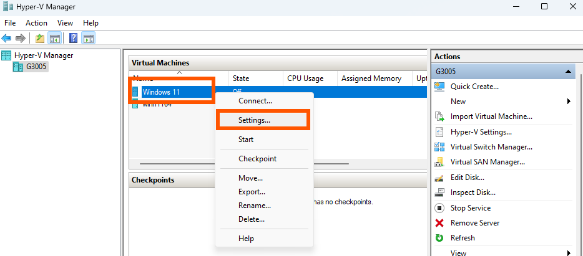Select the G3005 server node in tree
The height and width of the screenshot is (256, 583).
coord(36,67)
